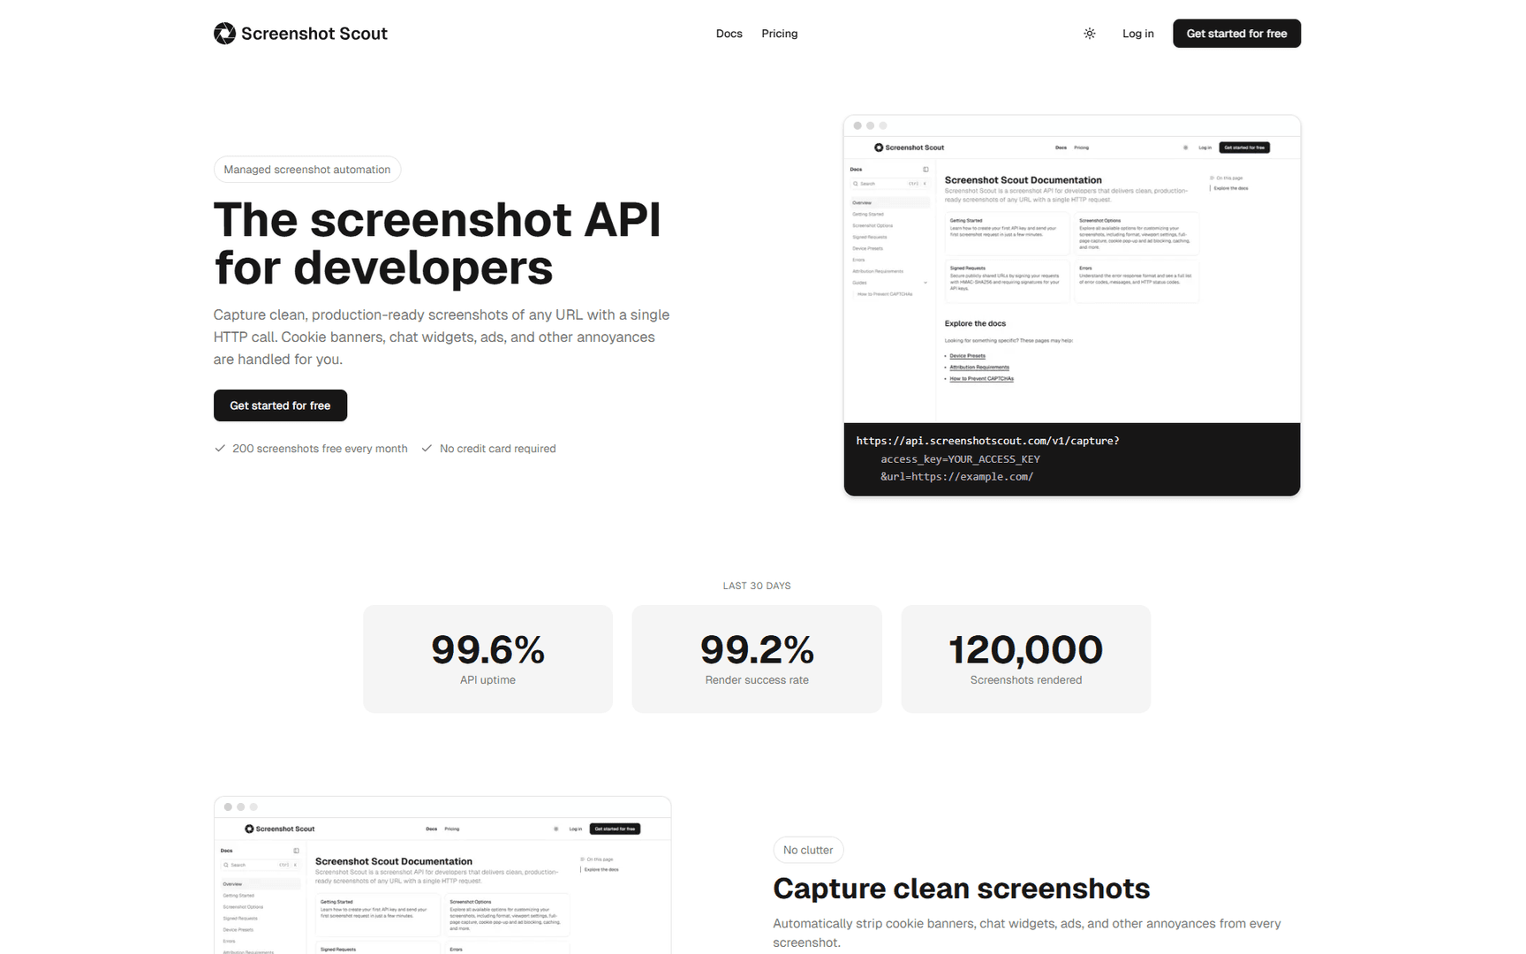Toggle the light/dark theme sun icon
The height and width of the screenshot is (954, 1526).
[x=1089, y=33]
